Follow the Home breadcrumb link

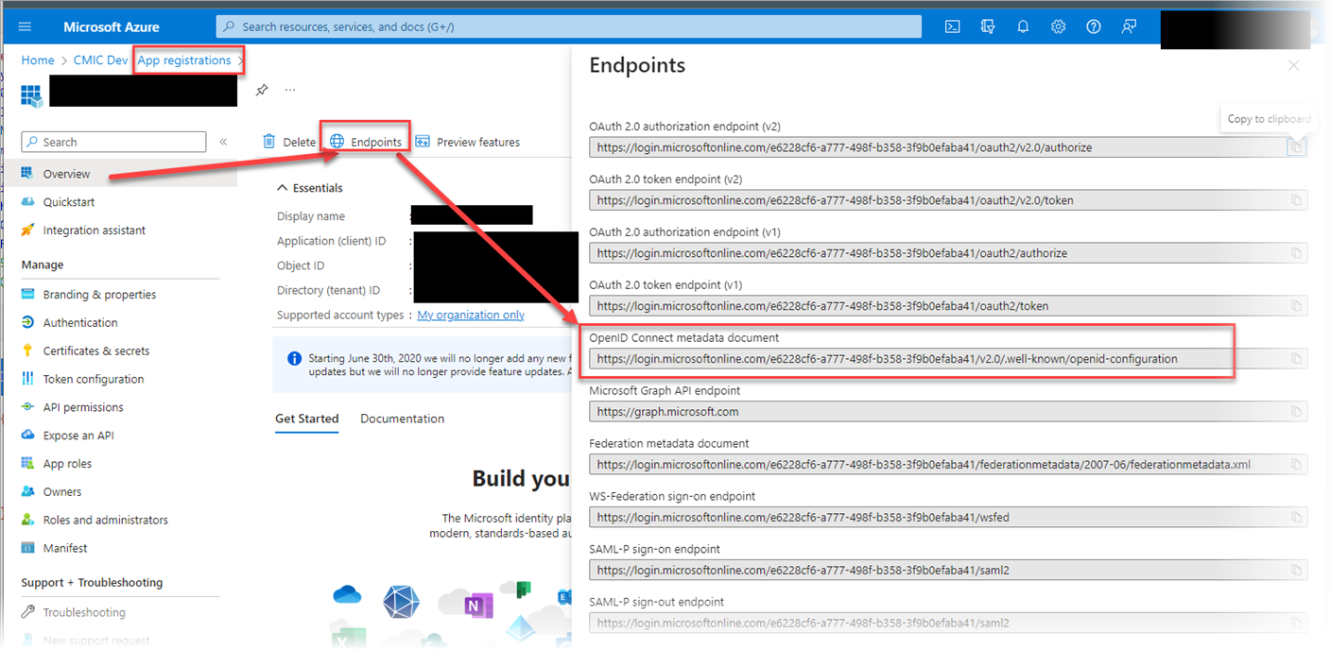38,60
